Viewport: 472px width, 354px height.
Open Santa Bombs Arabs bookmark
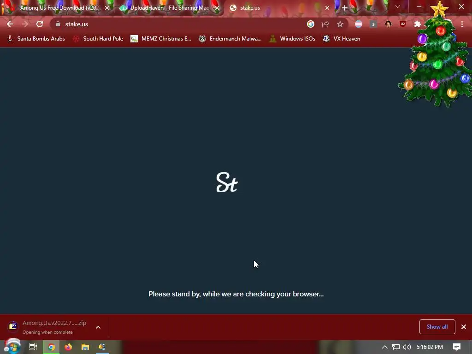(36, 39)
